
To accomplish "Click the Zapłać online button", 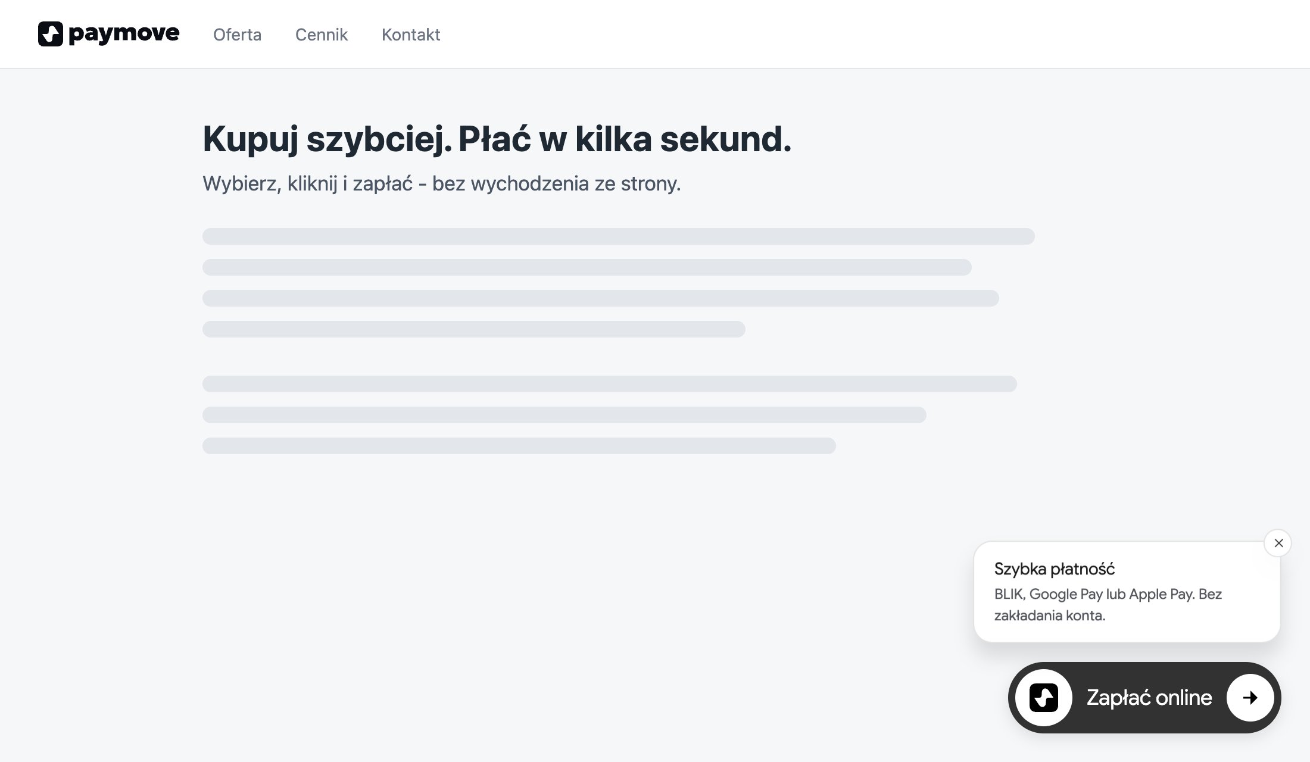I will [1144, 698].
